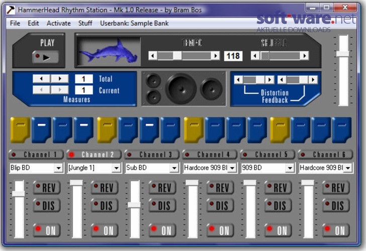Select Channel 1 for editing
366x251 pixels.
pyautogui.click(x=36, y=155)
